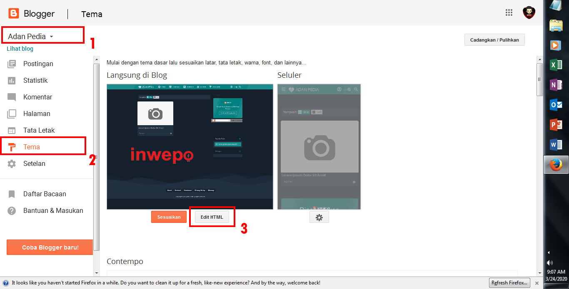Click the Tata Letak layout icon
Screen dimensions: 569x289
[12, 130]
